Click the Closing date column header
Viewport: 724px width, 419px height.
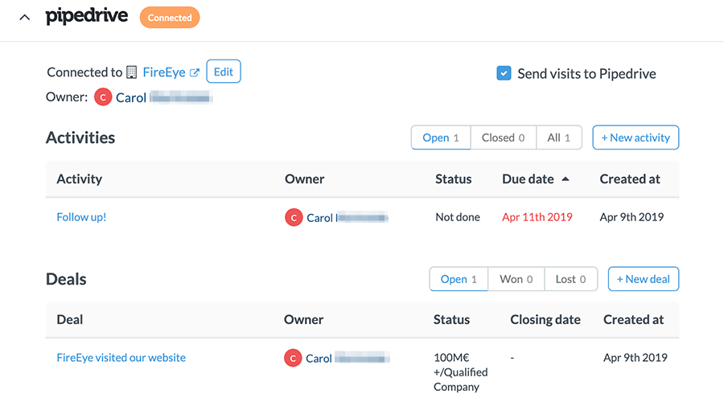545,320
